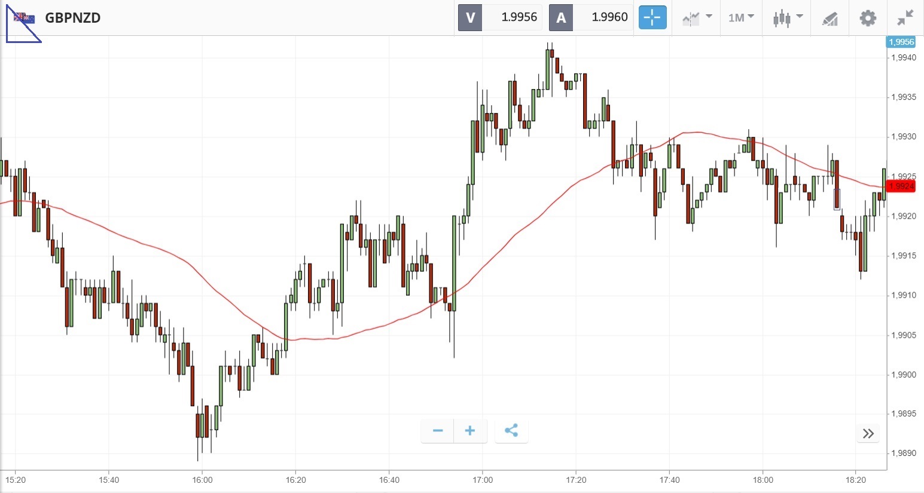Screen dimensions: 924x493
Task: Expand the 1M timeframe dropdown
Action: point(741,17)
